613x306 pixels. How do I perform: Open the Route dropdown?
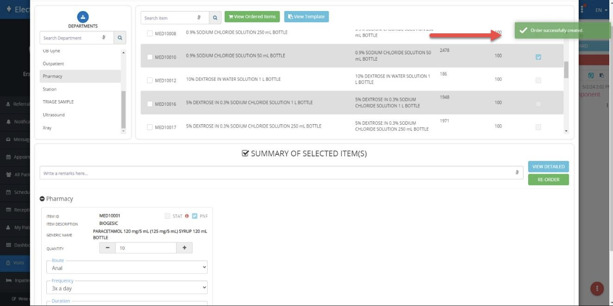click(127, 268)
